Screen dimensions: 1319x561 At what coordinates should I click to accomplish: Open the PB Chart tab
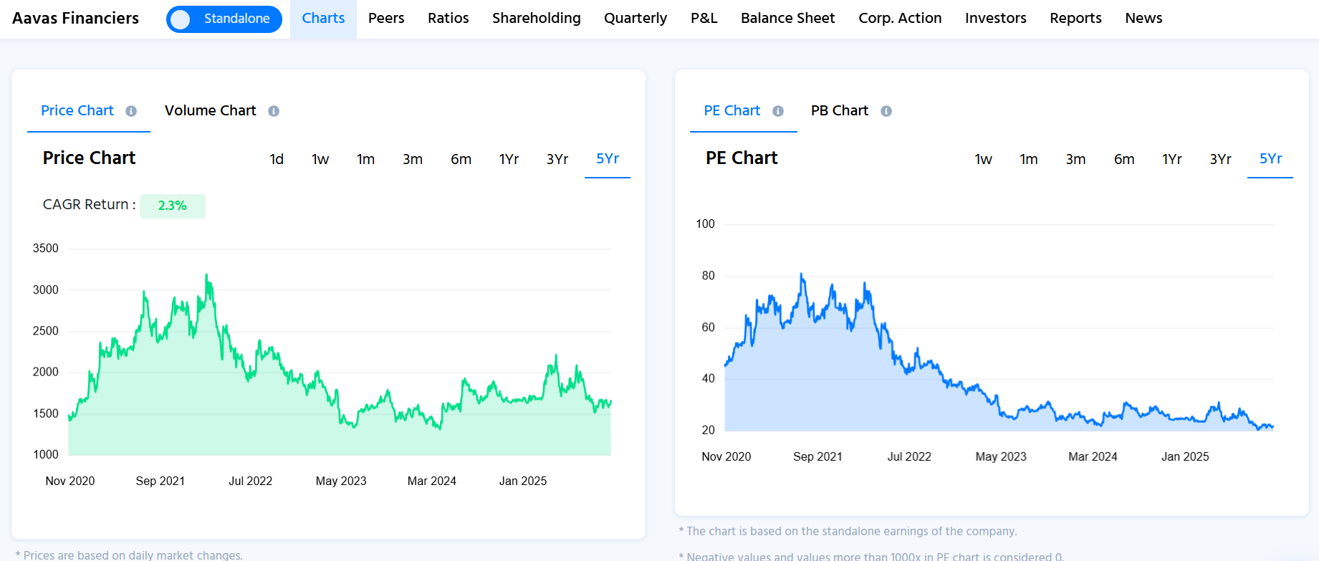click(x=839, y=111)
